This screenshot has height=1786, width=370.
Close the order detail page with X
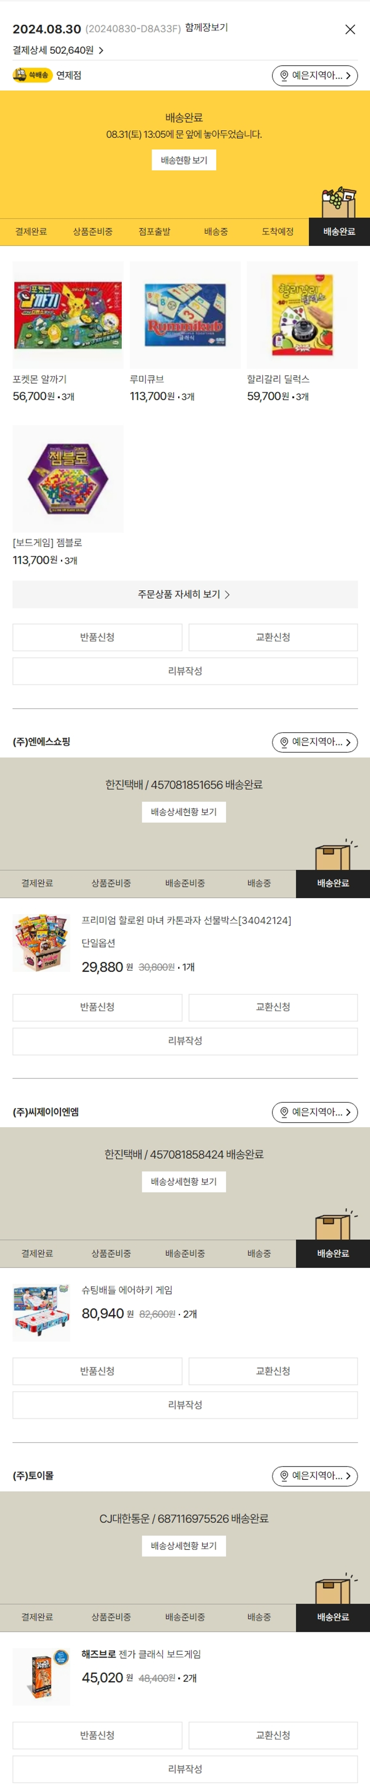point(350,29)
